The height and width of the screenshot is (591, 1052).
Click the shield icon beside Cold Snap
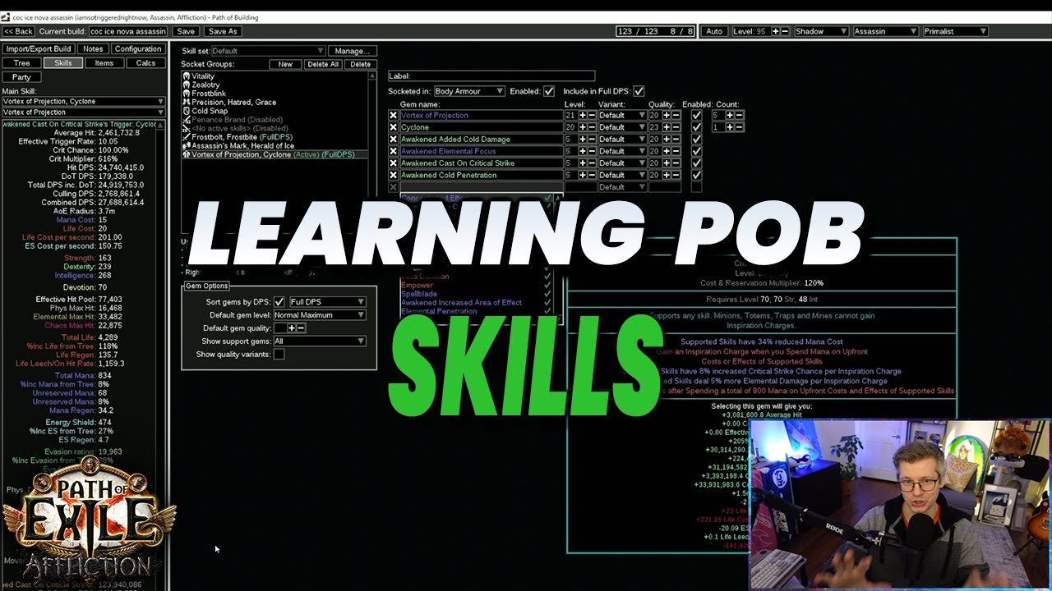tap(186, 111)
